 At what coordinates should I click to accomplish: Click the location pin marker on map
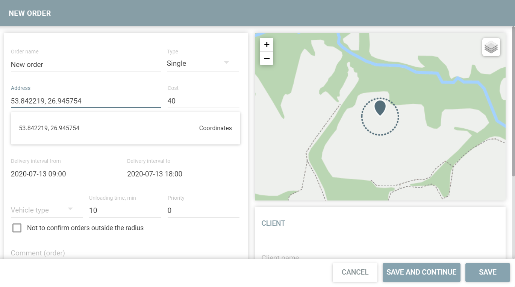pyautogui.click(x=380, y=108)
